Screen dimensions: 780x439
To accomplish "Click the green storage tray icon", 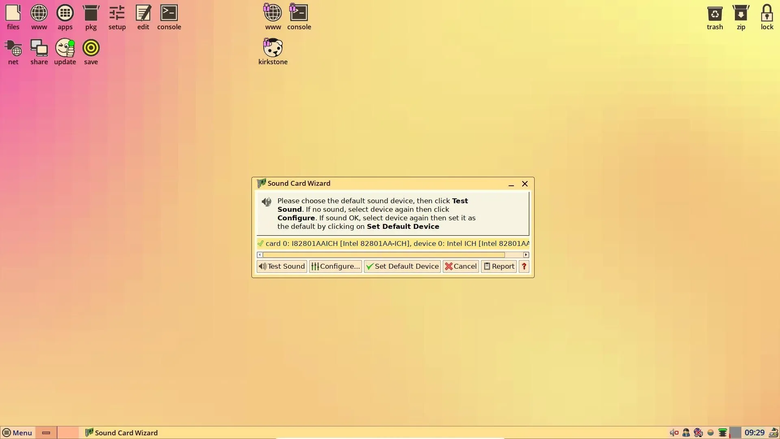I will [723, 432].
